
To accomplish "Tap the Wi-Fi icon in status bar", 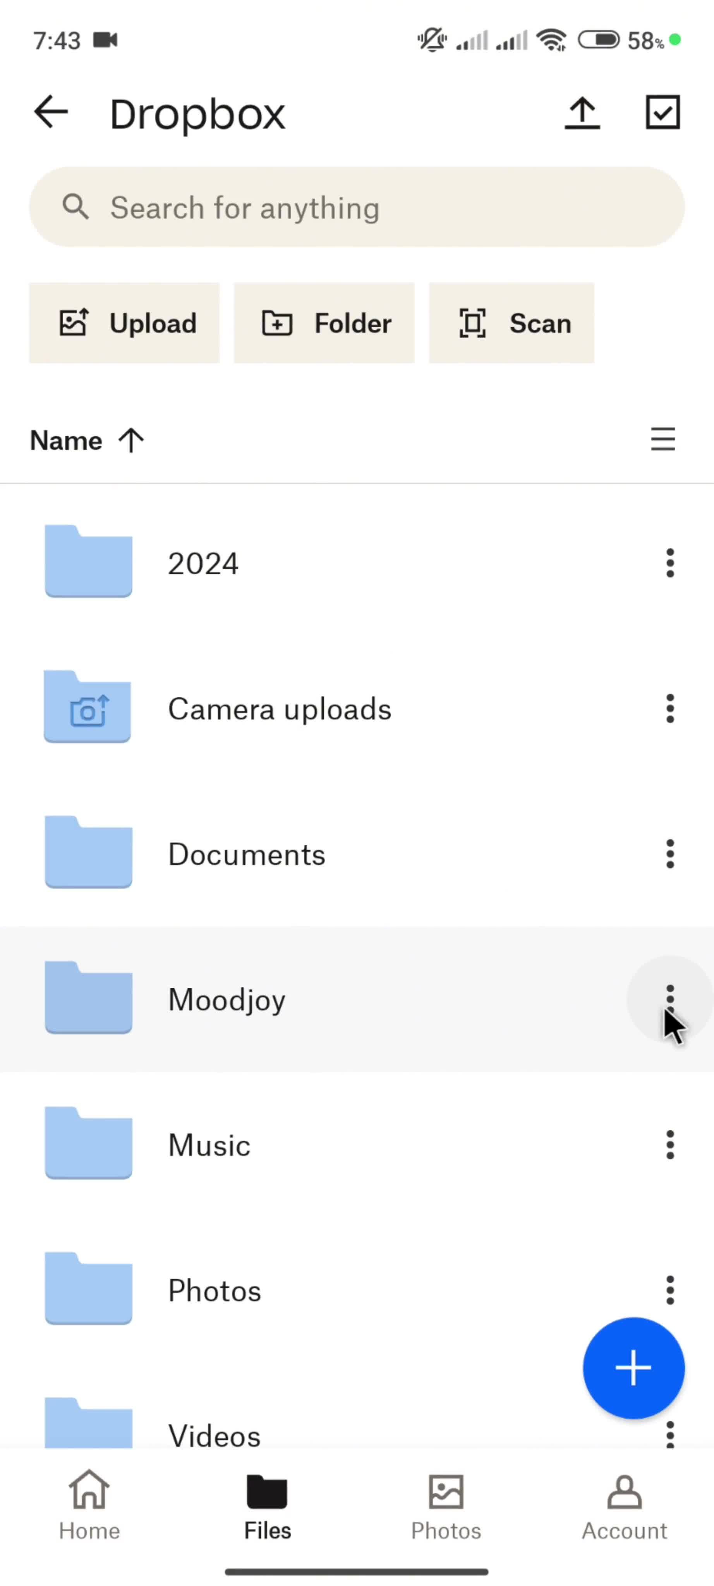I will click(551, 41).
